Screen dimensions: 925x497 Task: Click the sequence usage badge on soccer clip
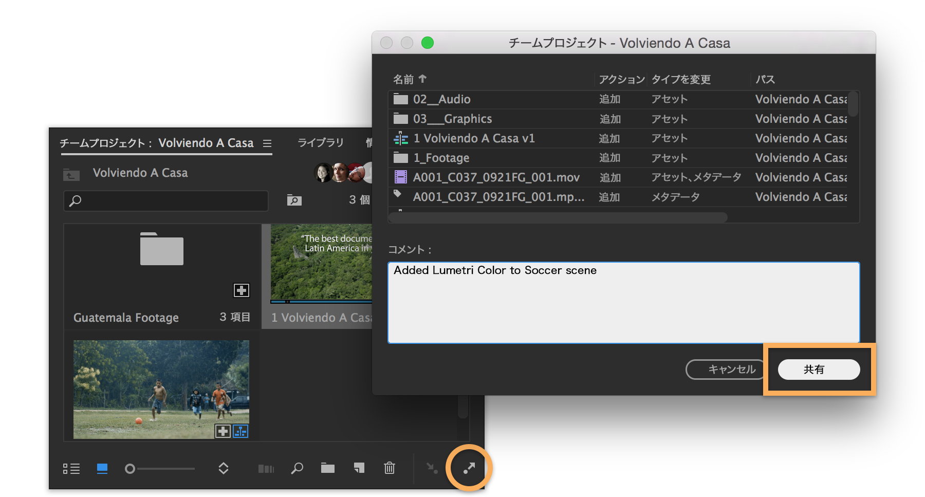[240, 431]
